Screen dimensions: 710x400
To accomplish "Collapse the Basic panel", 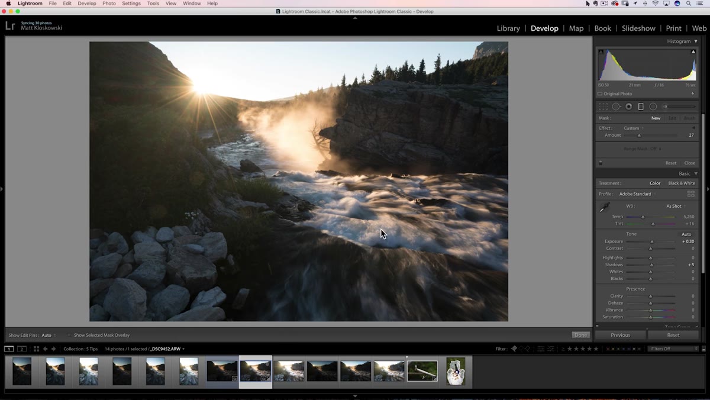I will 696,174.
